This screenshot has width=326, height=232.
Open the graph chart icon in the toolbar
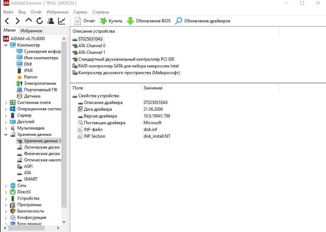[x=62, y=21]
